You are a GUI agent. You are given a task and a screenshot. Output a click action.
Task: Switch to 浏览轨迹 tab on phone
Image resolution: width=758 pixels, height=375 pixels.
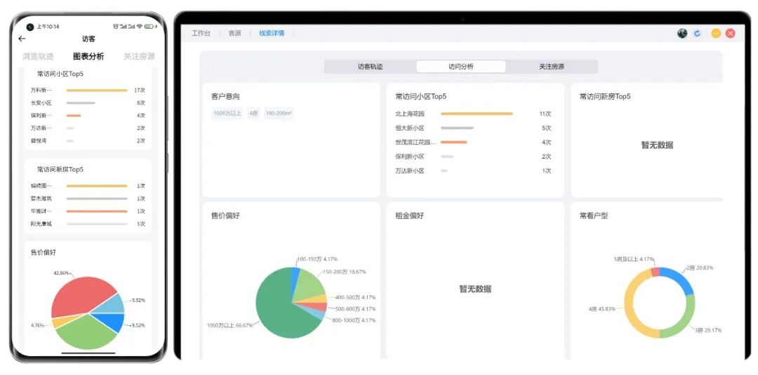pyautogui.click(x=38, y=56)
